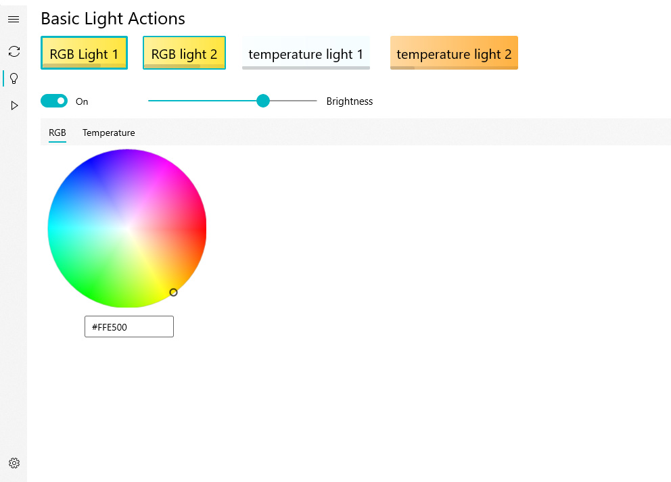Open settings via the gear icon

pos(14,463)
